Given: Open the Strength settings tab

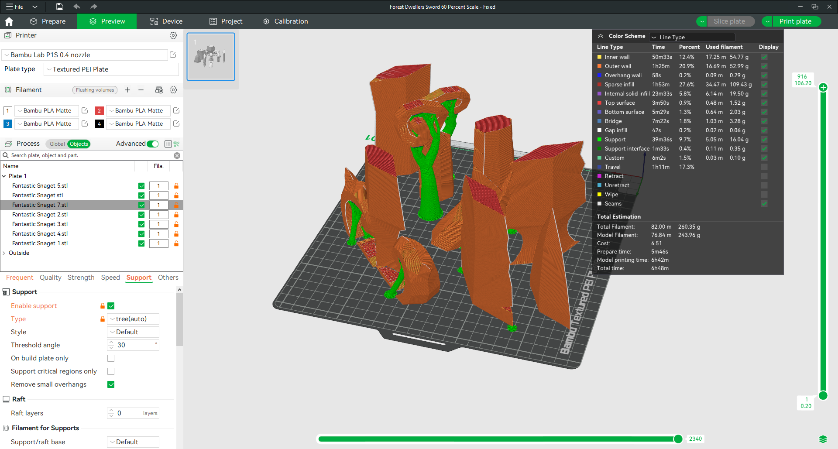Looking at the screenshot, I should click(81, 278).
